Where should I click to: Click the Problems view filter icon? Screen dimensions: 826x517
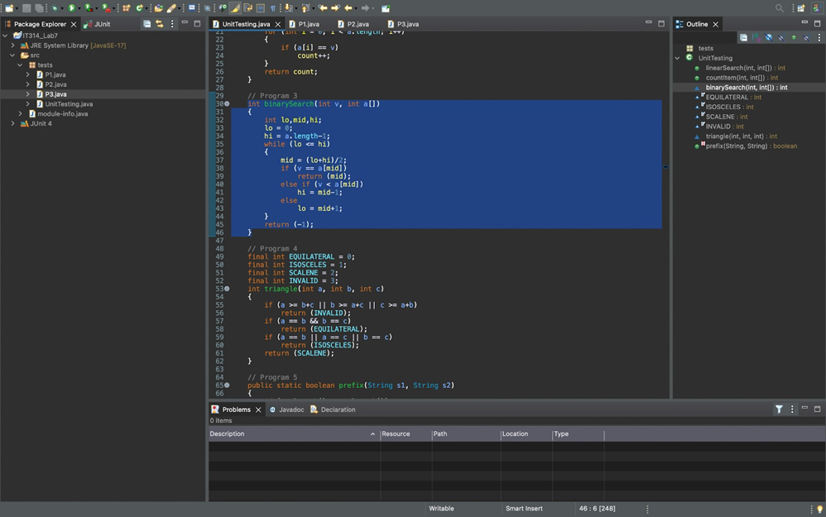click(779, 409)
